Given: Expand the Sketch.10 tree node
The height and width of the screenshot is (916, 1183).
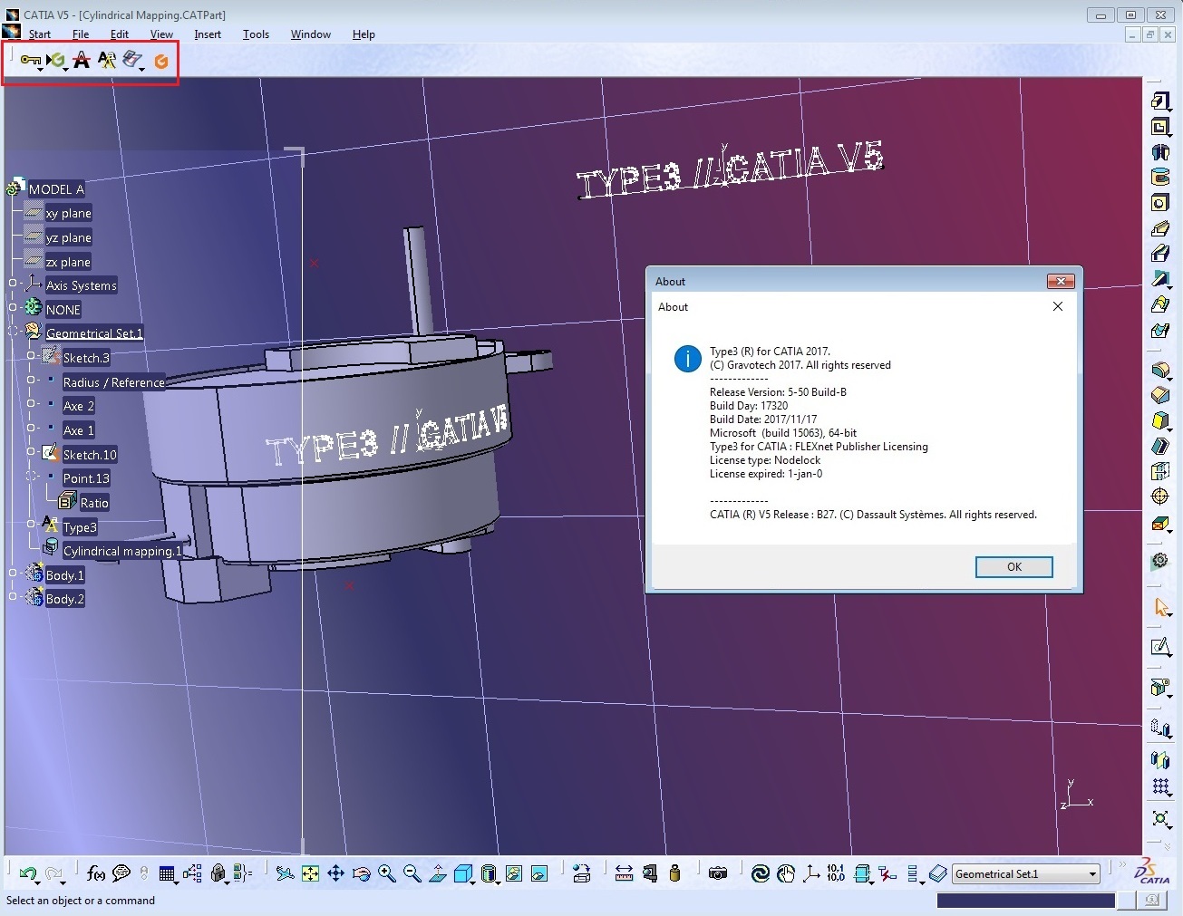Looking at the screenshot, I should coord(31,452).
